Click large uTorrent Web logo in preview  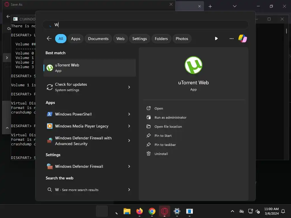[193, 65]
